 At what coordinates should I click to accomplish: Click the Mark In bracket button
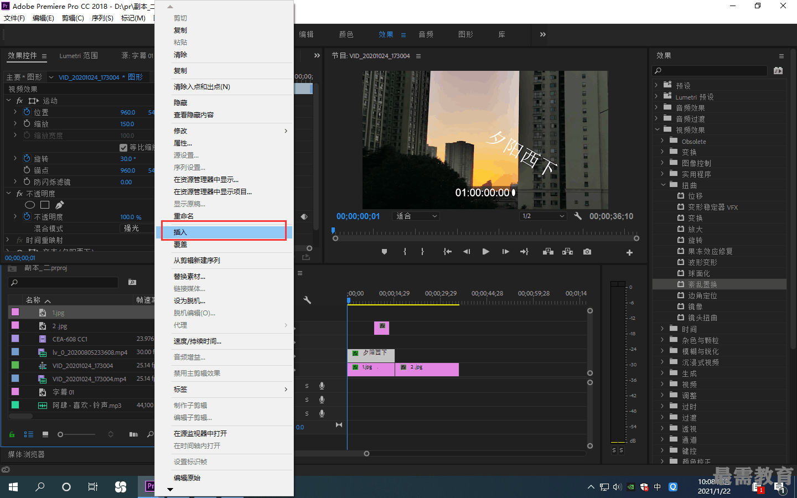405,252
